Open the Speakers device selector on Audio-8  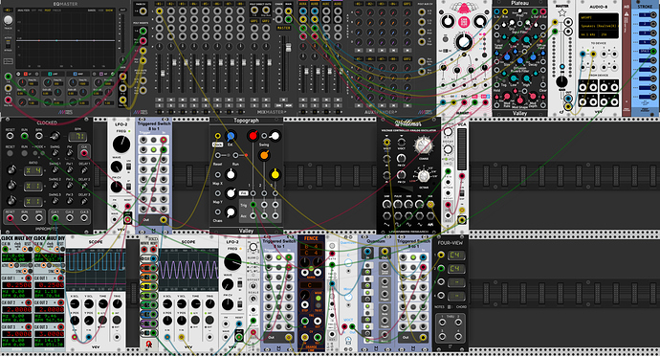click(599, 26)
